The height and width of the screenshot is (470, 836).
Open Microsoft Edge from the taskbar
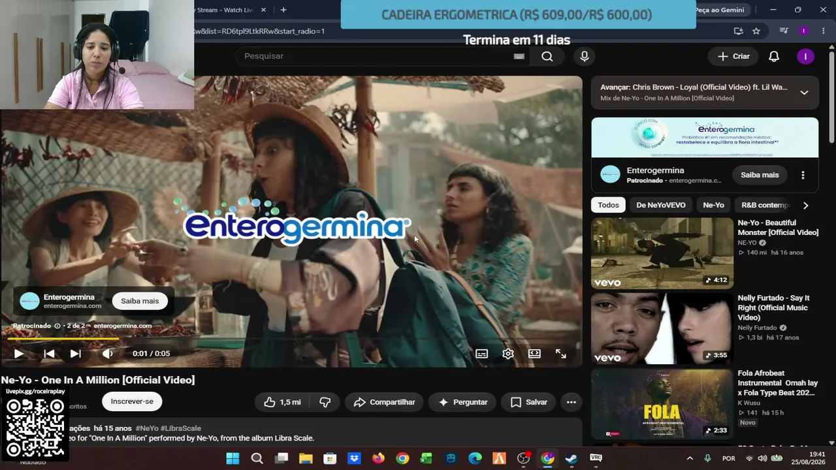(475, 458)
